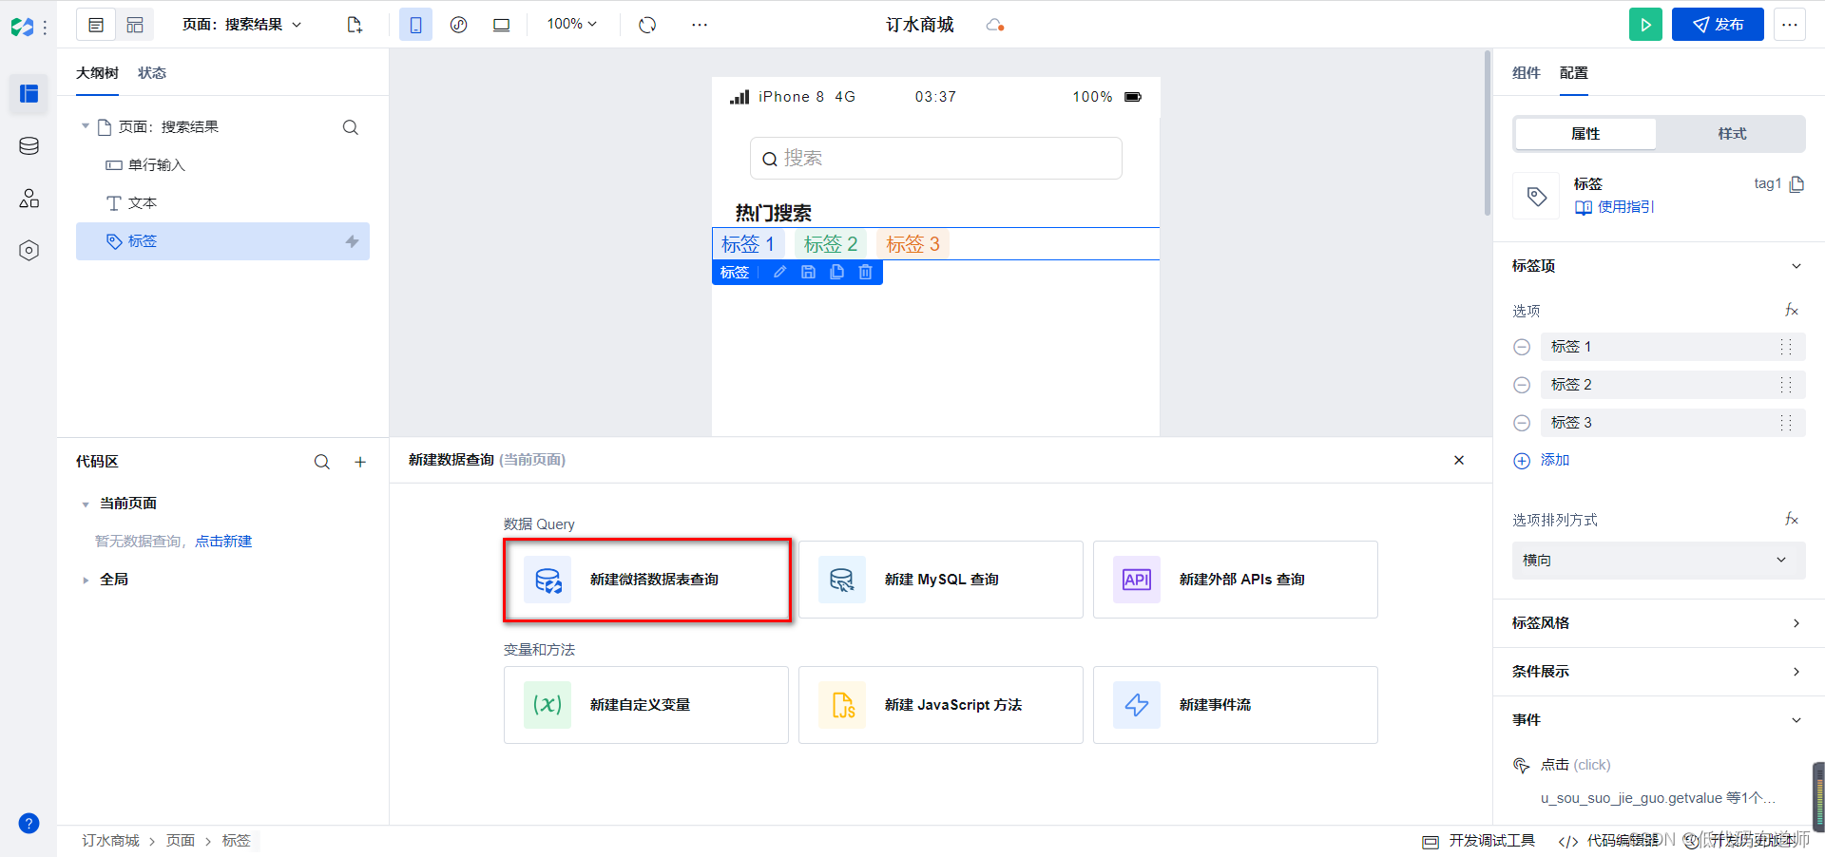Select the 样式 segment
This screenshot has width=1825, height=857.
coord(1732,134)
